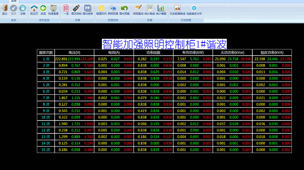Click the 无功功率(kVar) column header
The width and height of the screenshot is (304, 170).
(233, 53)
